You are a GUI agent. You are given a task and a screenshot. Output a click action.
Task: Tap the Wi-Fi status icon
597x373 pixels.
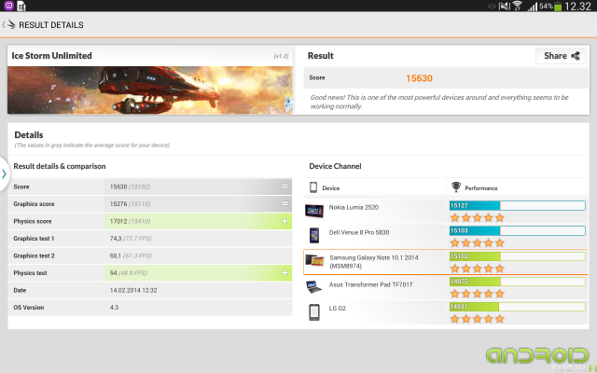click(x=517, y=6)
